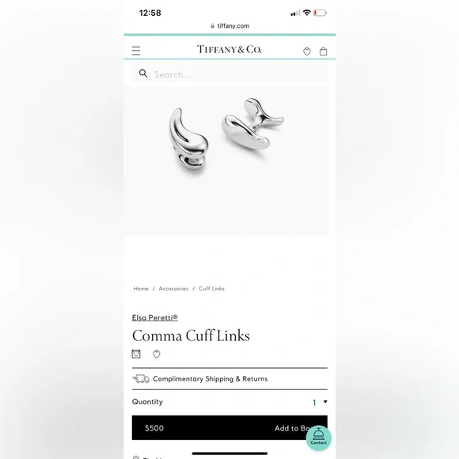
Task: Tap the Tiffany & Co. logo
Action: (x=229, y=49)
